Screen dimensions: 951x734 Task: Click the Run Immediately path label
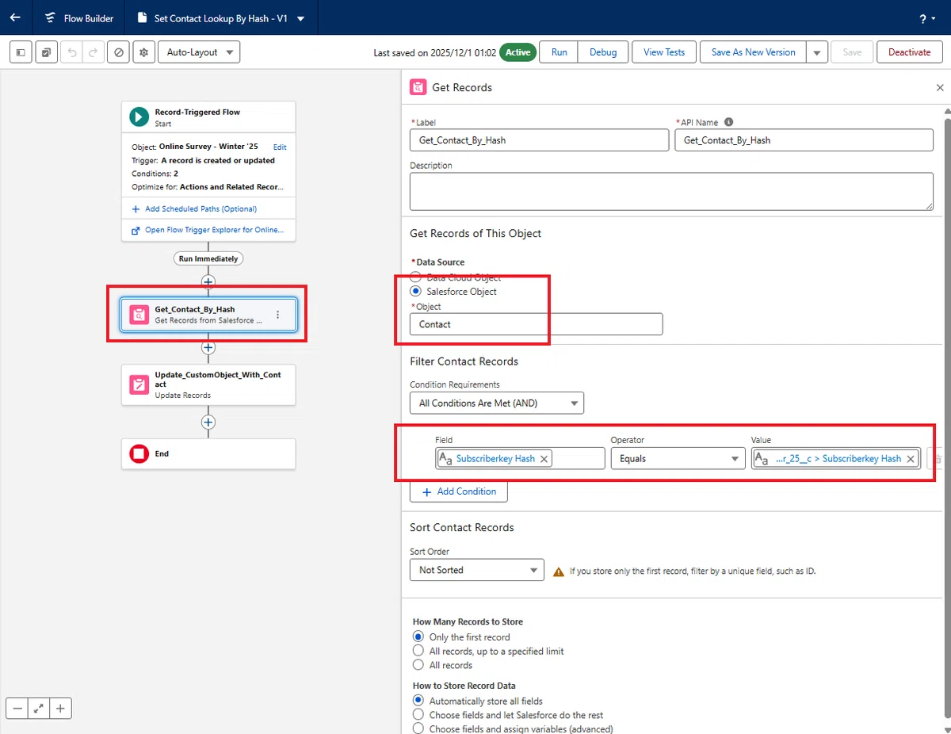point(208,258)
